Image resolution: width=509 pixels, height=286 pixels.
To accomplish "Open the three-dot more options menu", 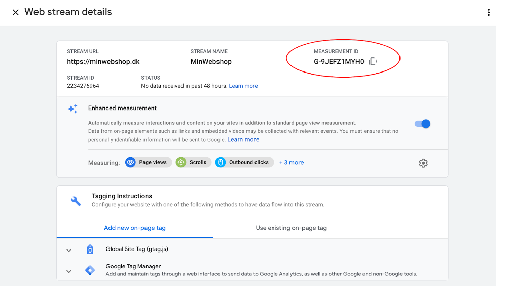I will tap(489, 12).
